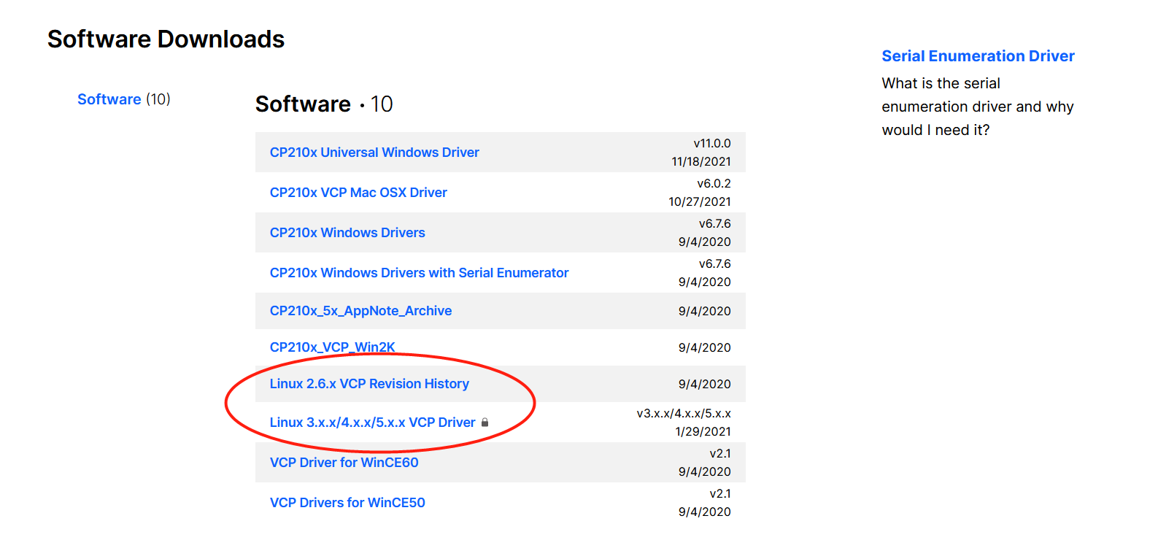Open Linux 3.x.x/4.x.x/5.x.x VCP Driver link

click(372, 423)
